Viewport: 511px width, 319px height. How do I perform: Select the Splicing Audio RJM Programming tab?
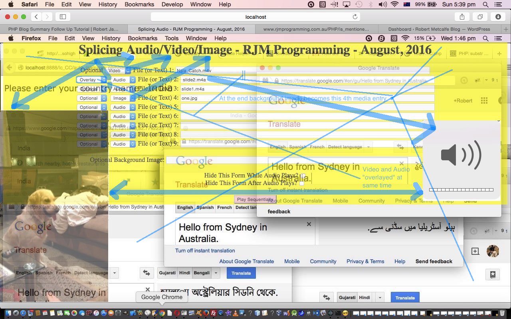tap(191, 29)
